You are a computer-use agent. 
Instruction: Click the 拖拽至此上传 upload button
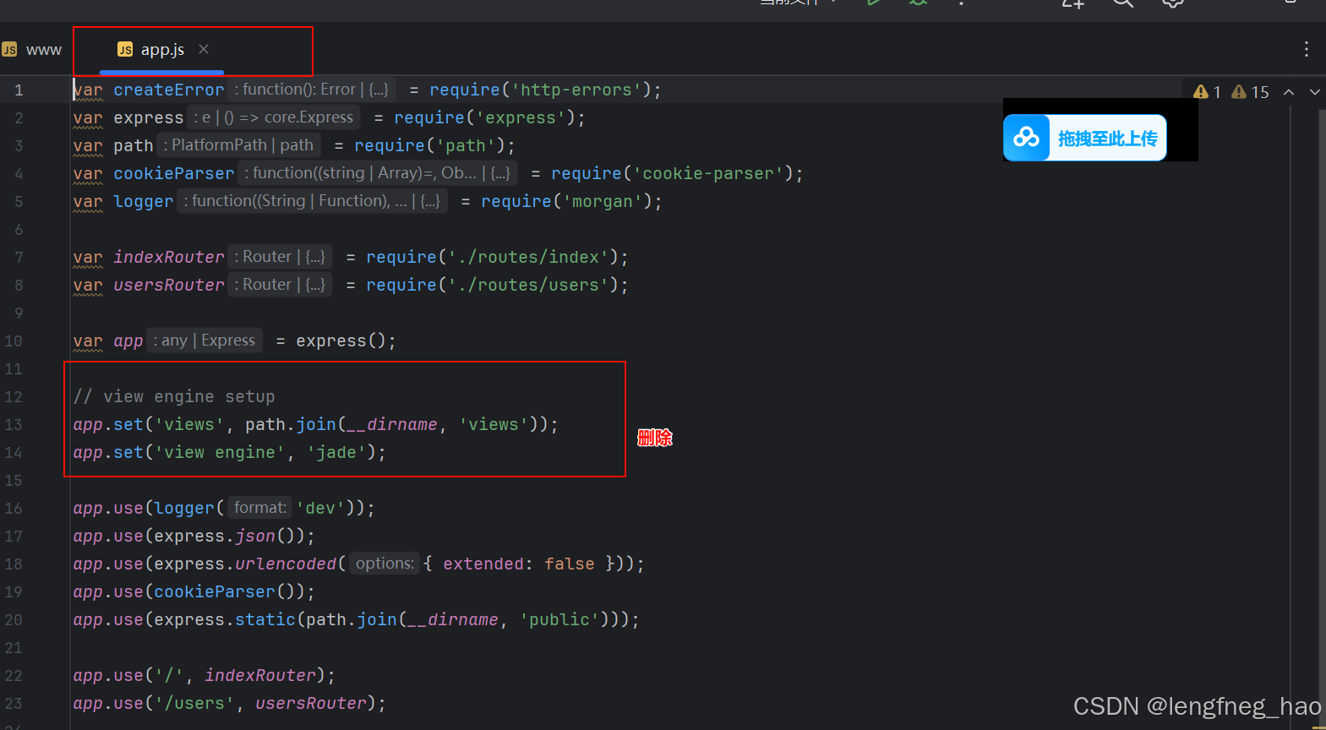[x=1085, y=138]
